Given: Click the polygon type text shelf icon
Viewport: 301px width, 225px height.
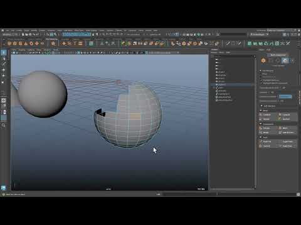Looking at the screenshot, I should tap(75, 43).
